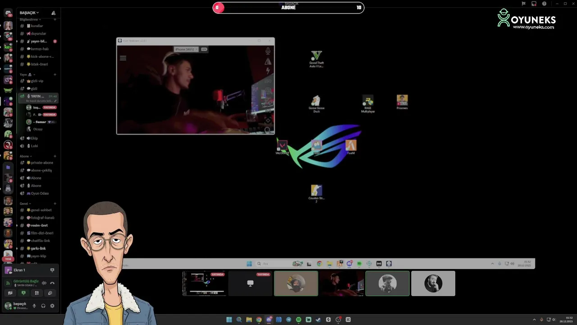Screen dimensions: 577x325
Task: Open Discord user settings gear
Action: click(x=52, y=306)
